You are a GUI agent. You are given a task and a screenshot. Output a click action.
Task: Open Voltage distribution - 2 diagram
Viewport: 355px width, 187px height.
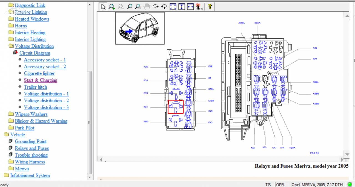pos(46,101)
